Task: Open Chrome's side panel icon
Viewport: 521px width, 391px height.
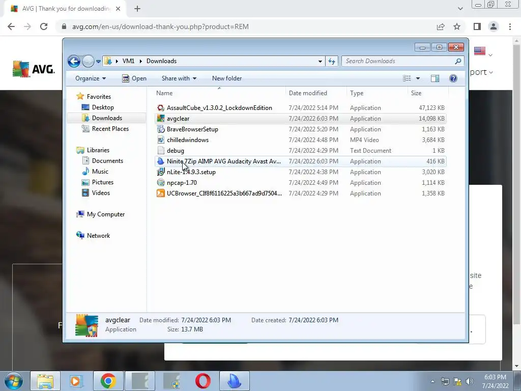Action: tap(477, 26)
